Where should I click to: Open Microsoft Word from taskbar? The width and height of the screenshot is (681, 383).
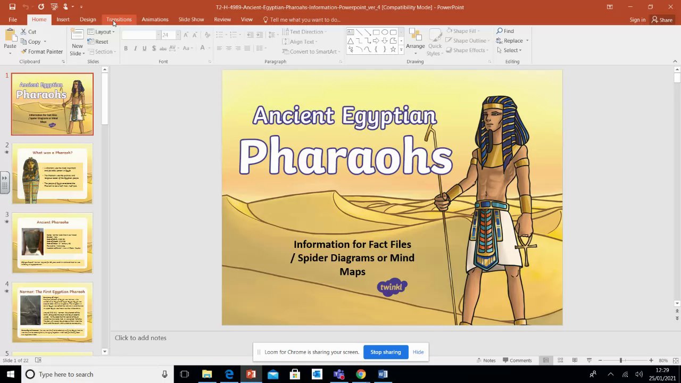tap(383, 374)
